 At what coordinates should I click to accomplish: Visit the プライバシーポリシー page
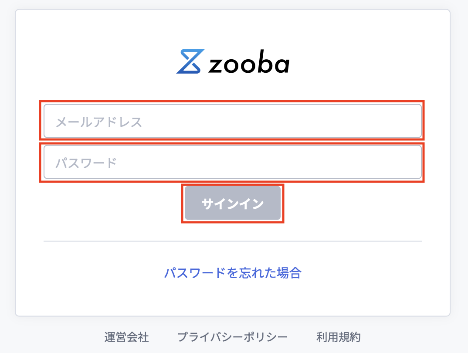pyautogui.click(x=233, y=337)
